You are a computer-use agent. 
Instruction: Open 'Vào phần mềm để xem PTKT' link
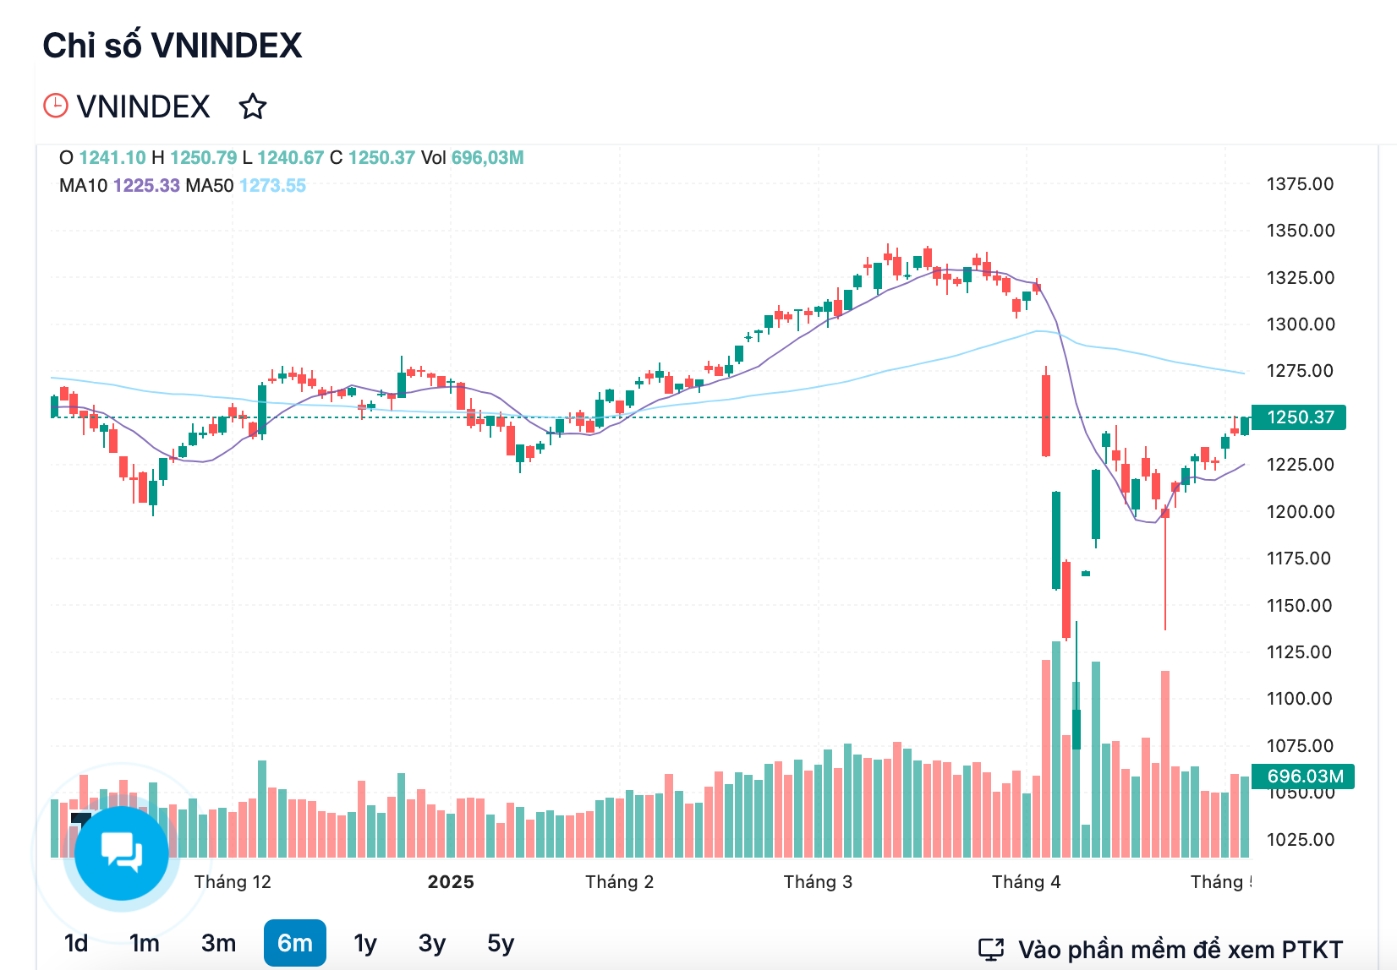tap(1180, 950)
